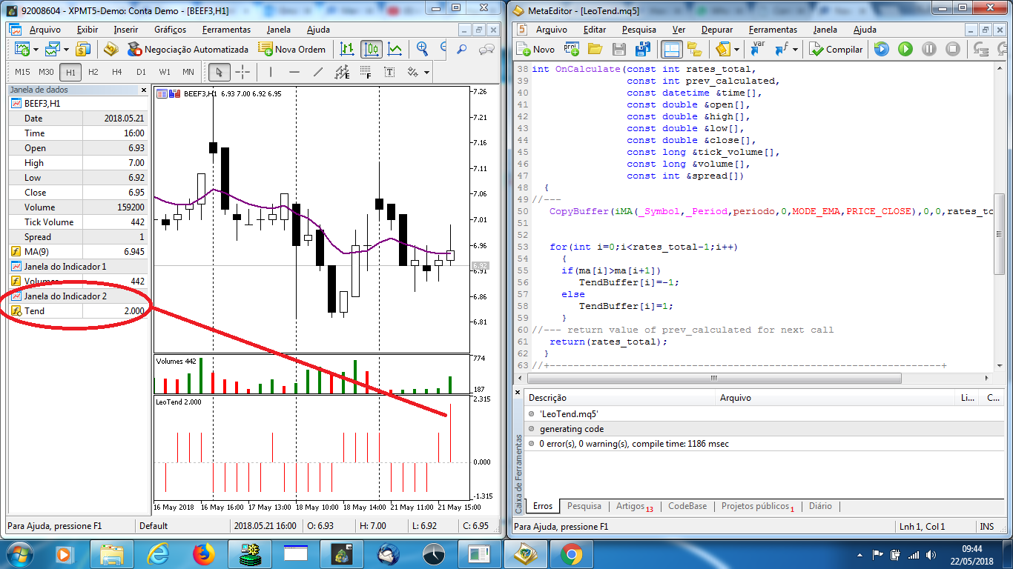1013x569 pixels.
Task: Switch to the CodeBase tab
Action: click(x=687, y=506)
